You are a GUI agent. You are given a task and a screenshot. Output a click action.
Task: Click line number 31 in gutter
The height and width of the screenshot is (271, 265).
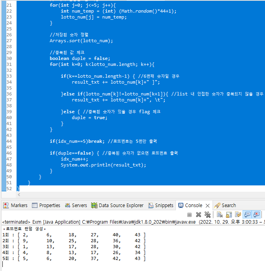(9, 64)
